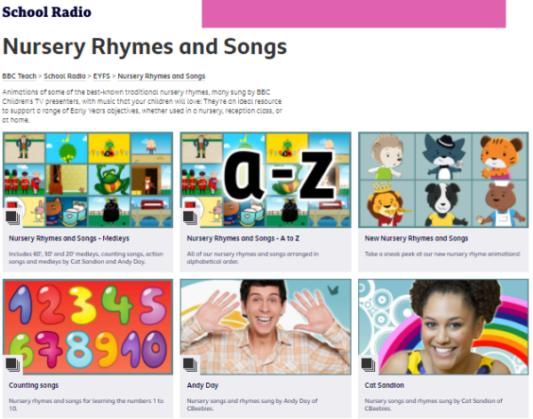Click the pink banner at the top
Image resolution: width=533 pixels, height=419 pixels.
(x=354, y=13)
